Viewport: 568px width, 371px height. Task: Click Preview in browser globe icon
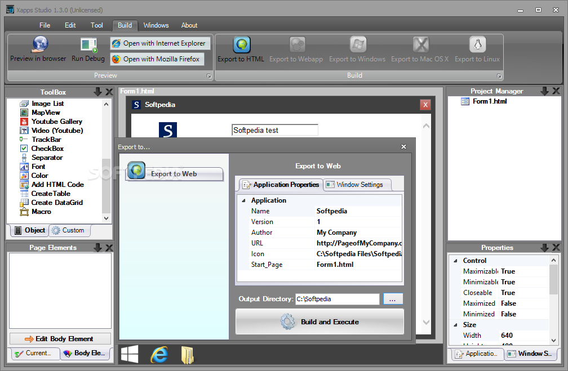(40, 44)
